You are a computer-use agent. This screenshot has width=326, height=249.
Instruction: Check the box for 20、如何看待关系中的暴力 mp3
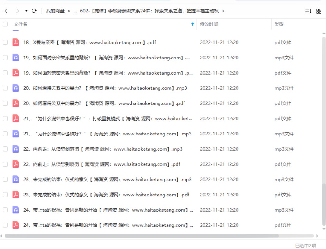[5, 88]
